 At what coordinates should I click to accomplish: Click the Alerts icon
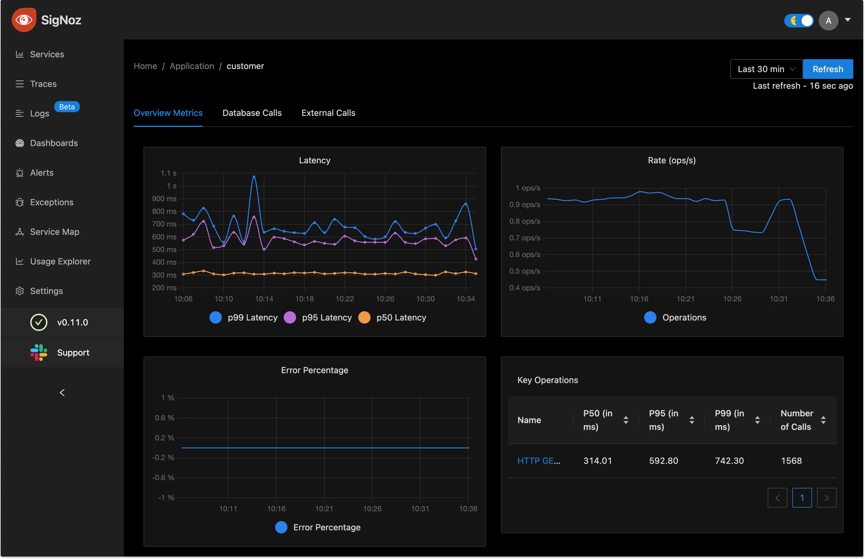tap(19, 172)
